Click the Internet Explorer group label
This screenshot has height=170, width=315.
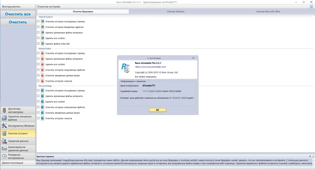pos(46,17)
